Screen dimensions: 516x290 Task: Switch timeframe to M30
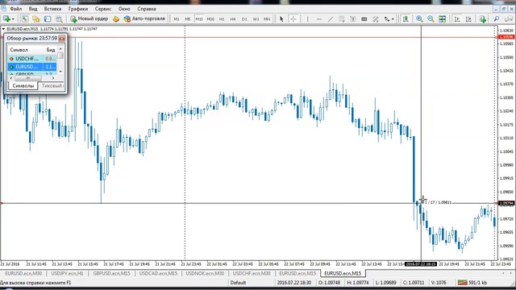pos(210,19)
